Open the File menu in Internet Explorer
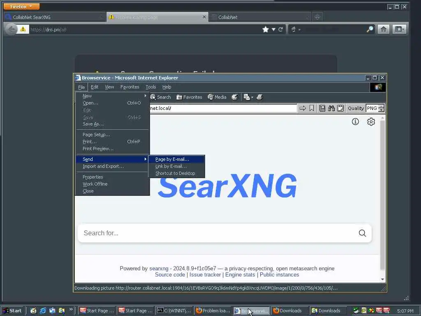 tap(81, 87)
